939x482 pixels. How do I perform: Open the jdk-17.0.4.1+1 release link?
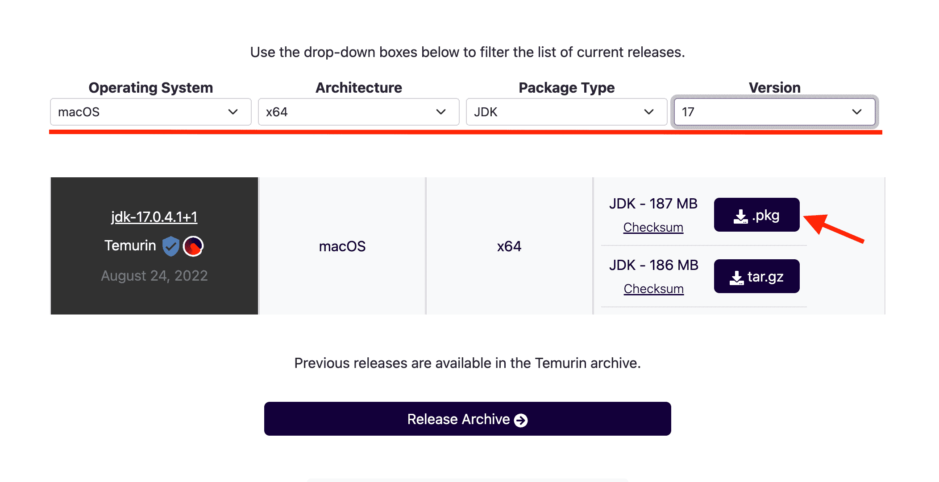(154, 216)
